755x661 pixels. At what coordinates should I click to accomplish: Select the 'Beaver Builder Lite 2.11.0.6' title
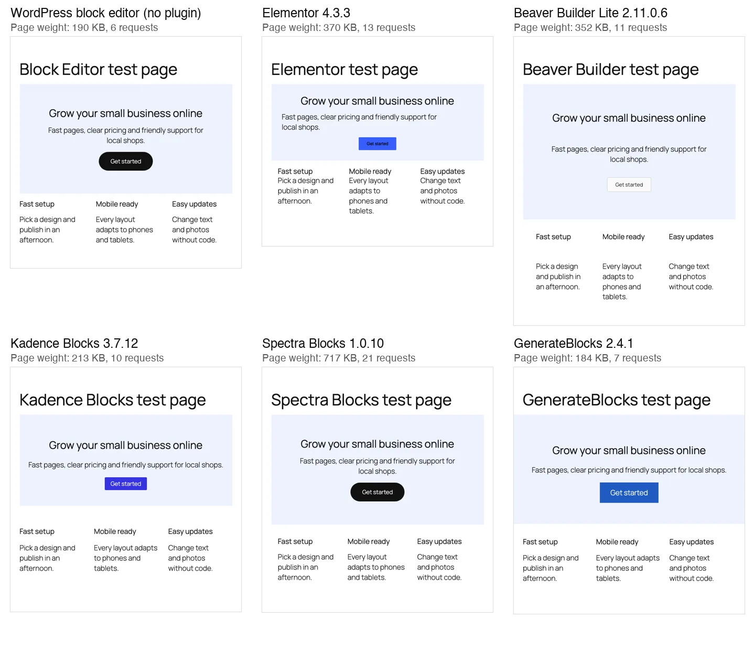(591, 13)
